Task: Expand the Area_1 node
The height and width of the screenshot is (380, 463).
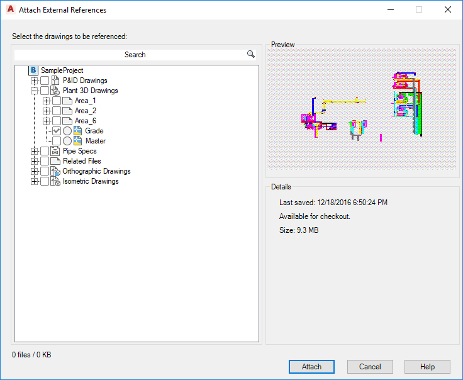Action: [x=46, y=101]
